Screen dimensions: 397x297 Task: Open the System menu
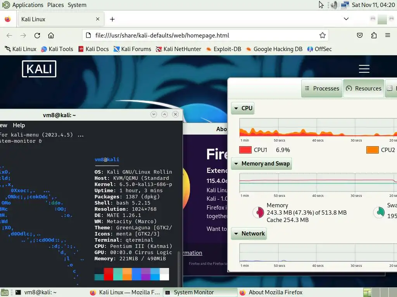[77, 5]
